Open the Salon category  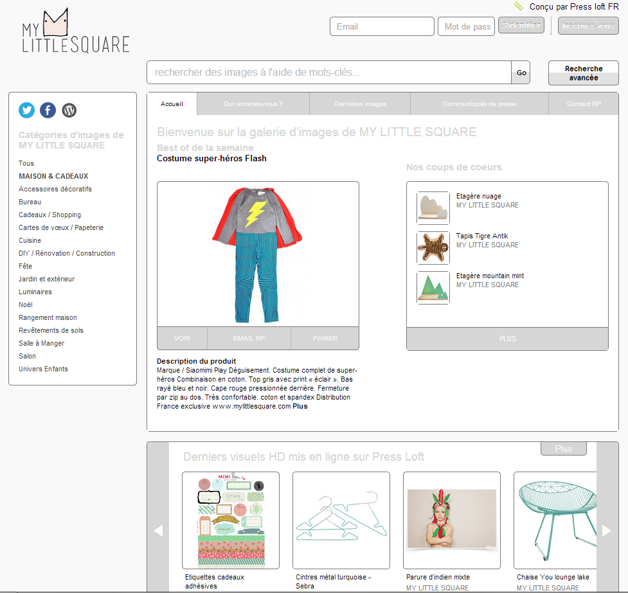coord(27,356)
